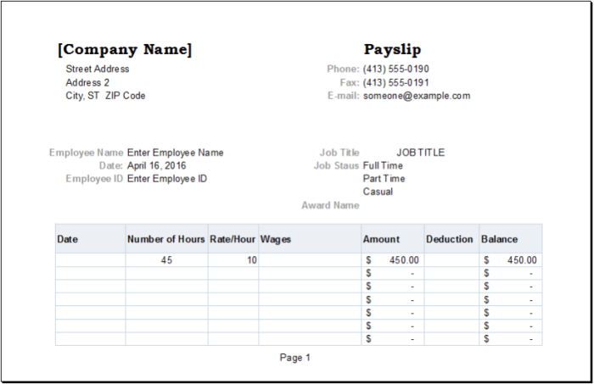Click the Enter Employee Name field
The height and width of the screenshot is (384, 594).
pos(175,153)
